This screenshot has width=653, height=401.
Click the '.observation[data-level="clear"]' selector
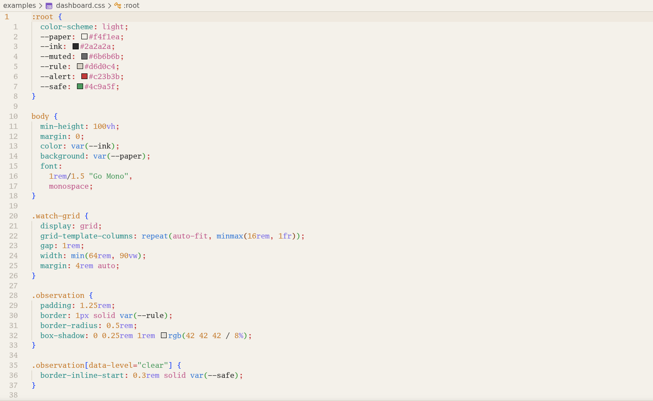(x=102, y=365)
